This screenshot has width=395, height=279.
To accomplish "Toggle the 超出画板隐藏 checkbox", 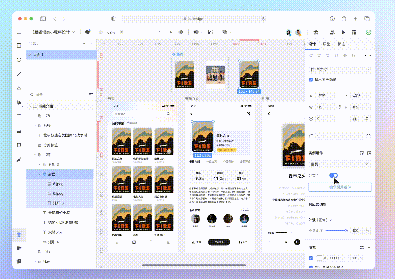I will click(x=311, y=80).
